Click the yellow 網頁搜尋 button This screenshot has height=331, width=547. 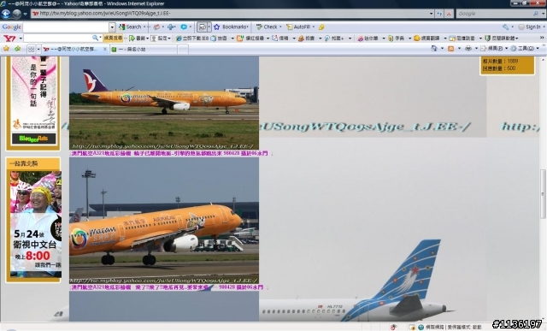click(113, 38)
